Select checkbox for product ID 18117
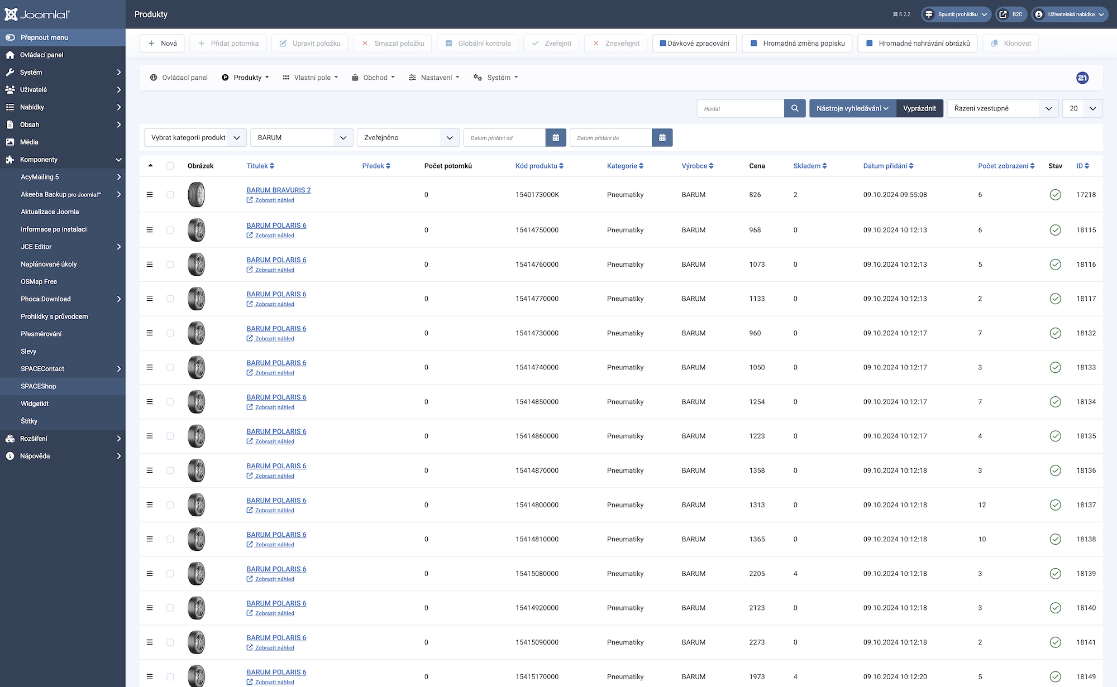Screen dimensions: 1117x687 (x=170, y=299)
